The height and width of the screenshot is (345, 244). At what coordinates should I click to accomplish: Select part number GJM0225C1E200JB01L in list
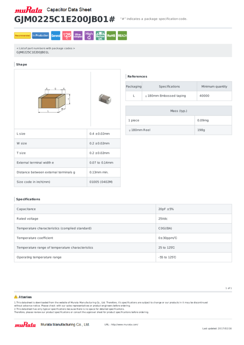pyautogui.click(x=33, y=52)
